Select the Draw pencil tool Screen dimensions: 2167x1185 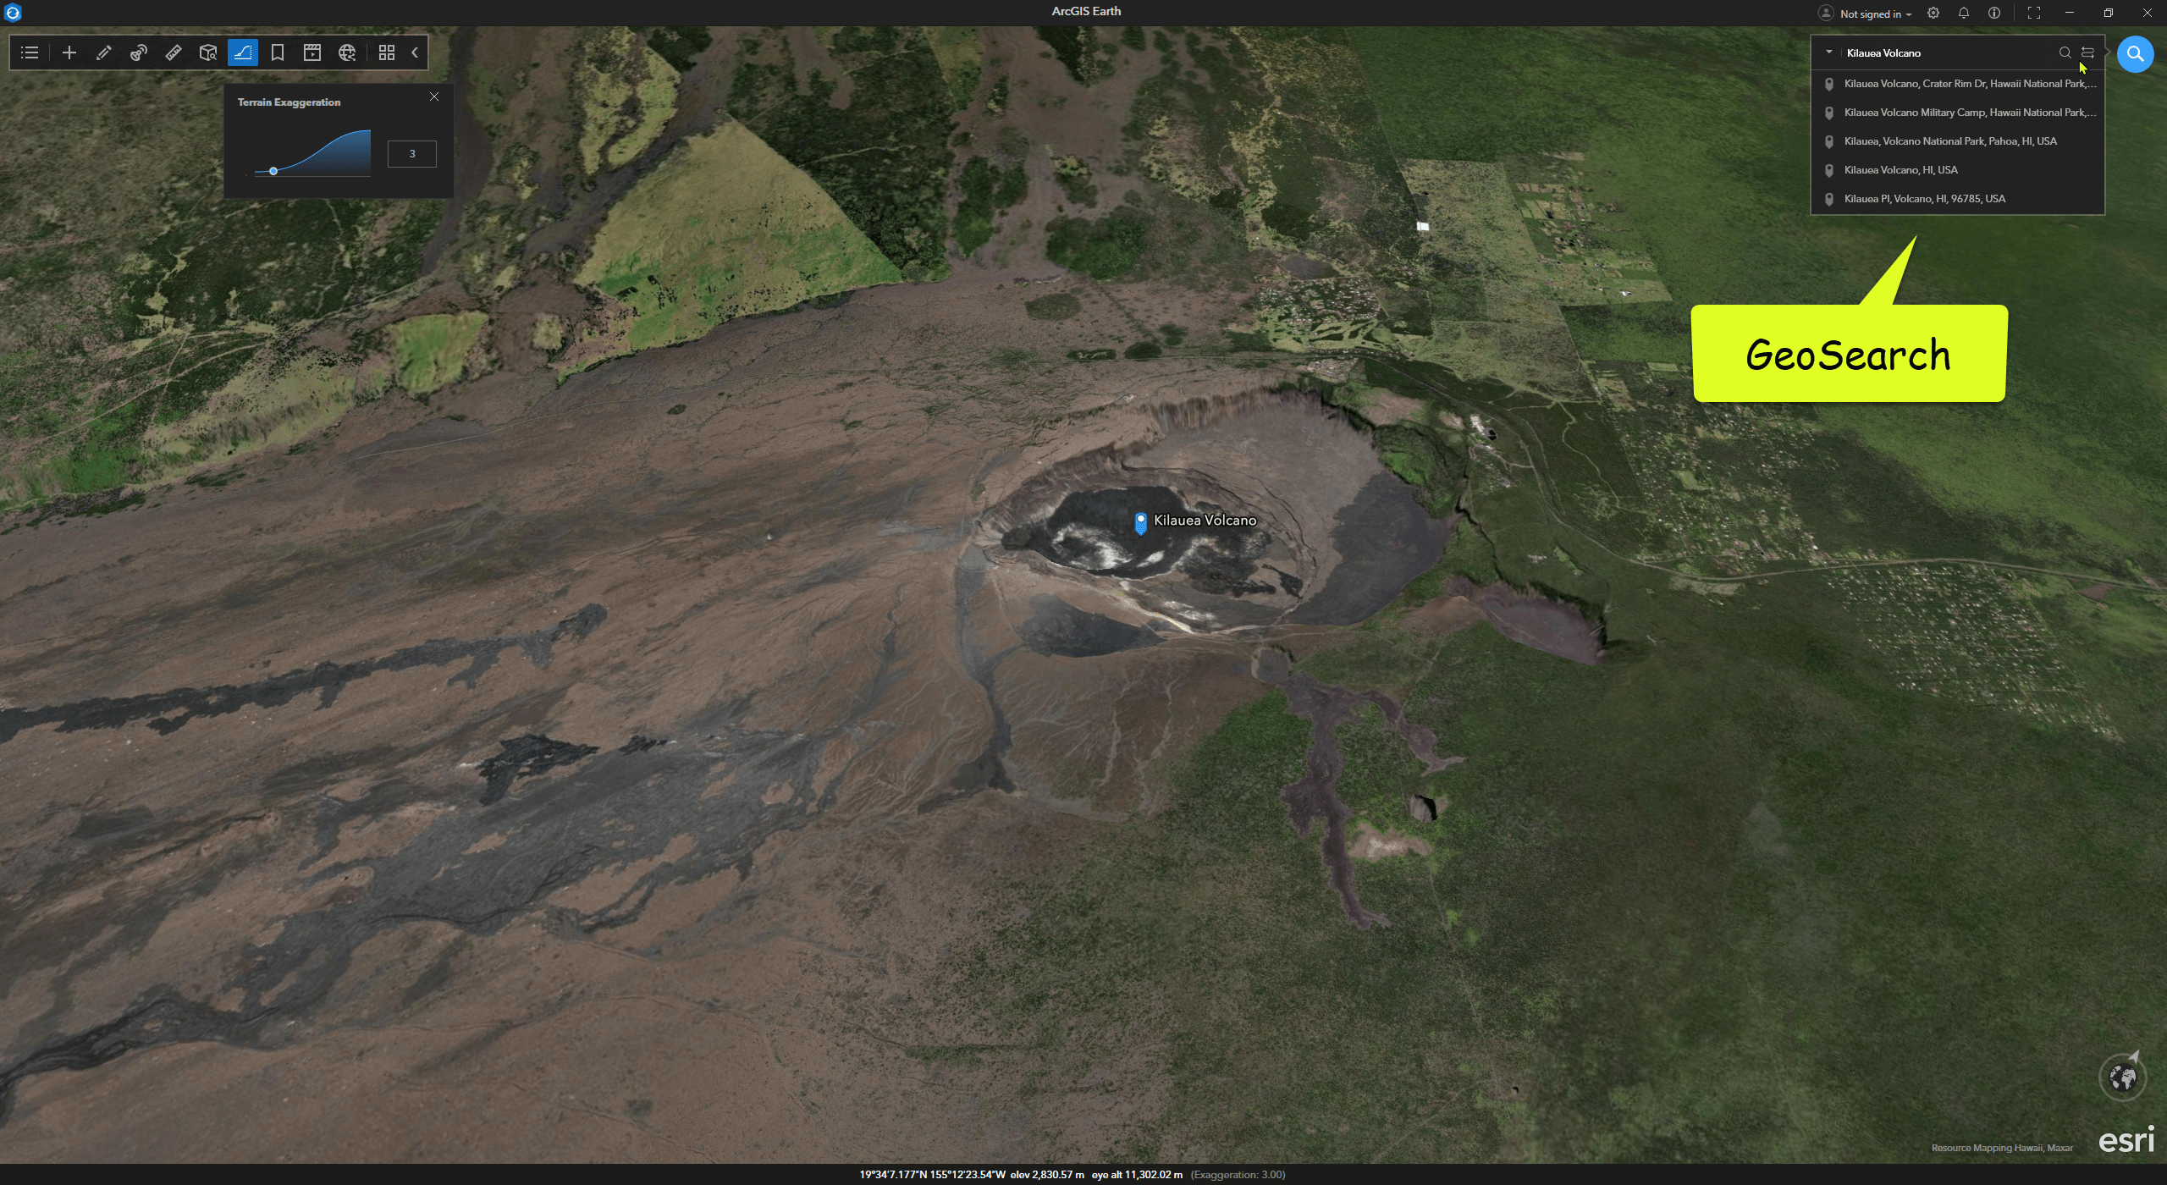click(104, 52)
